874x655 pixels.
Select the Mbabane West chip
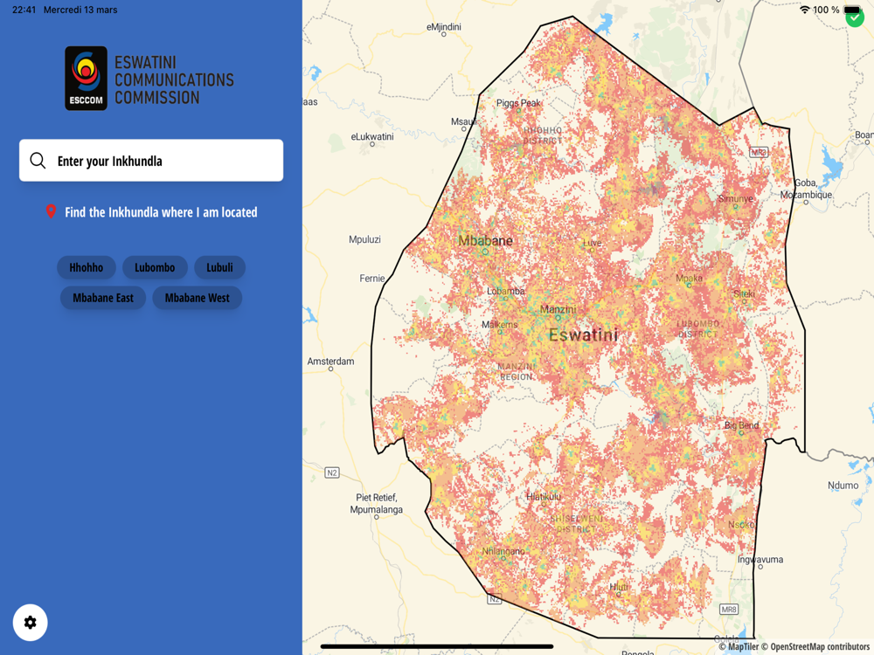tap(198, 298)
